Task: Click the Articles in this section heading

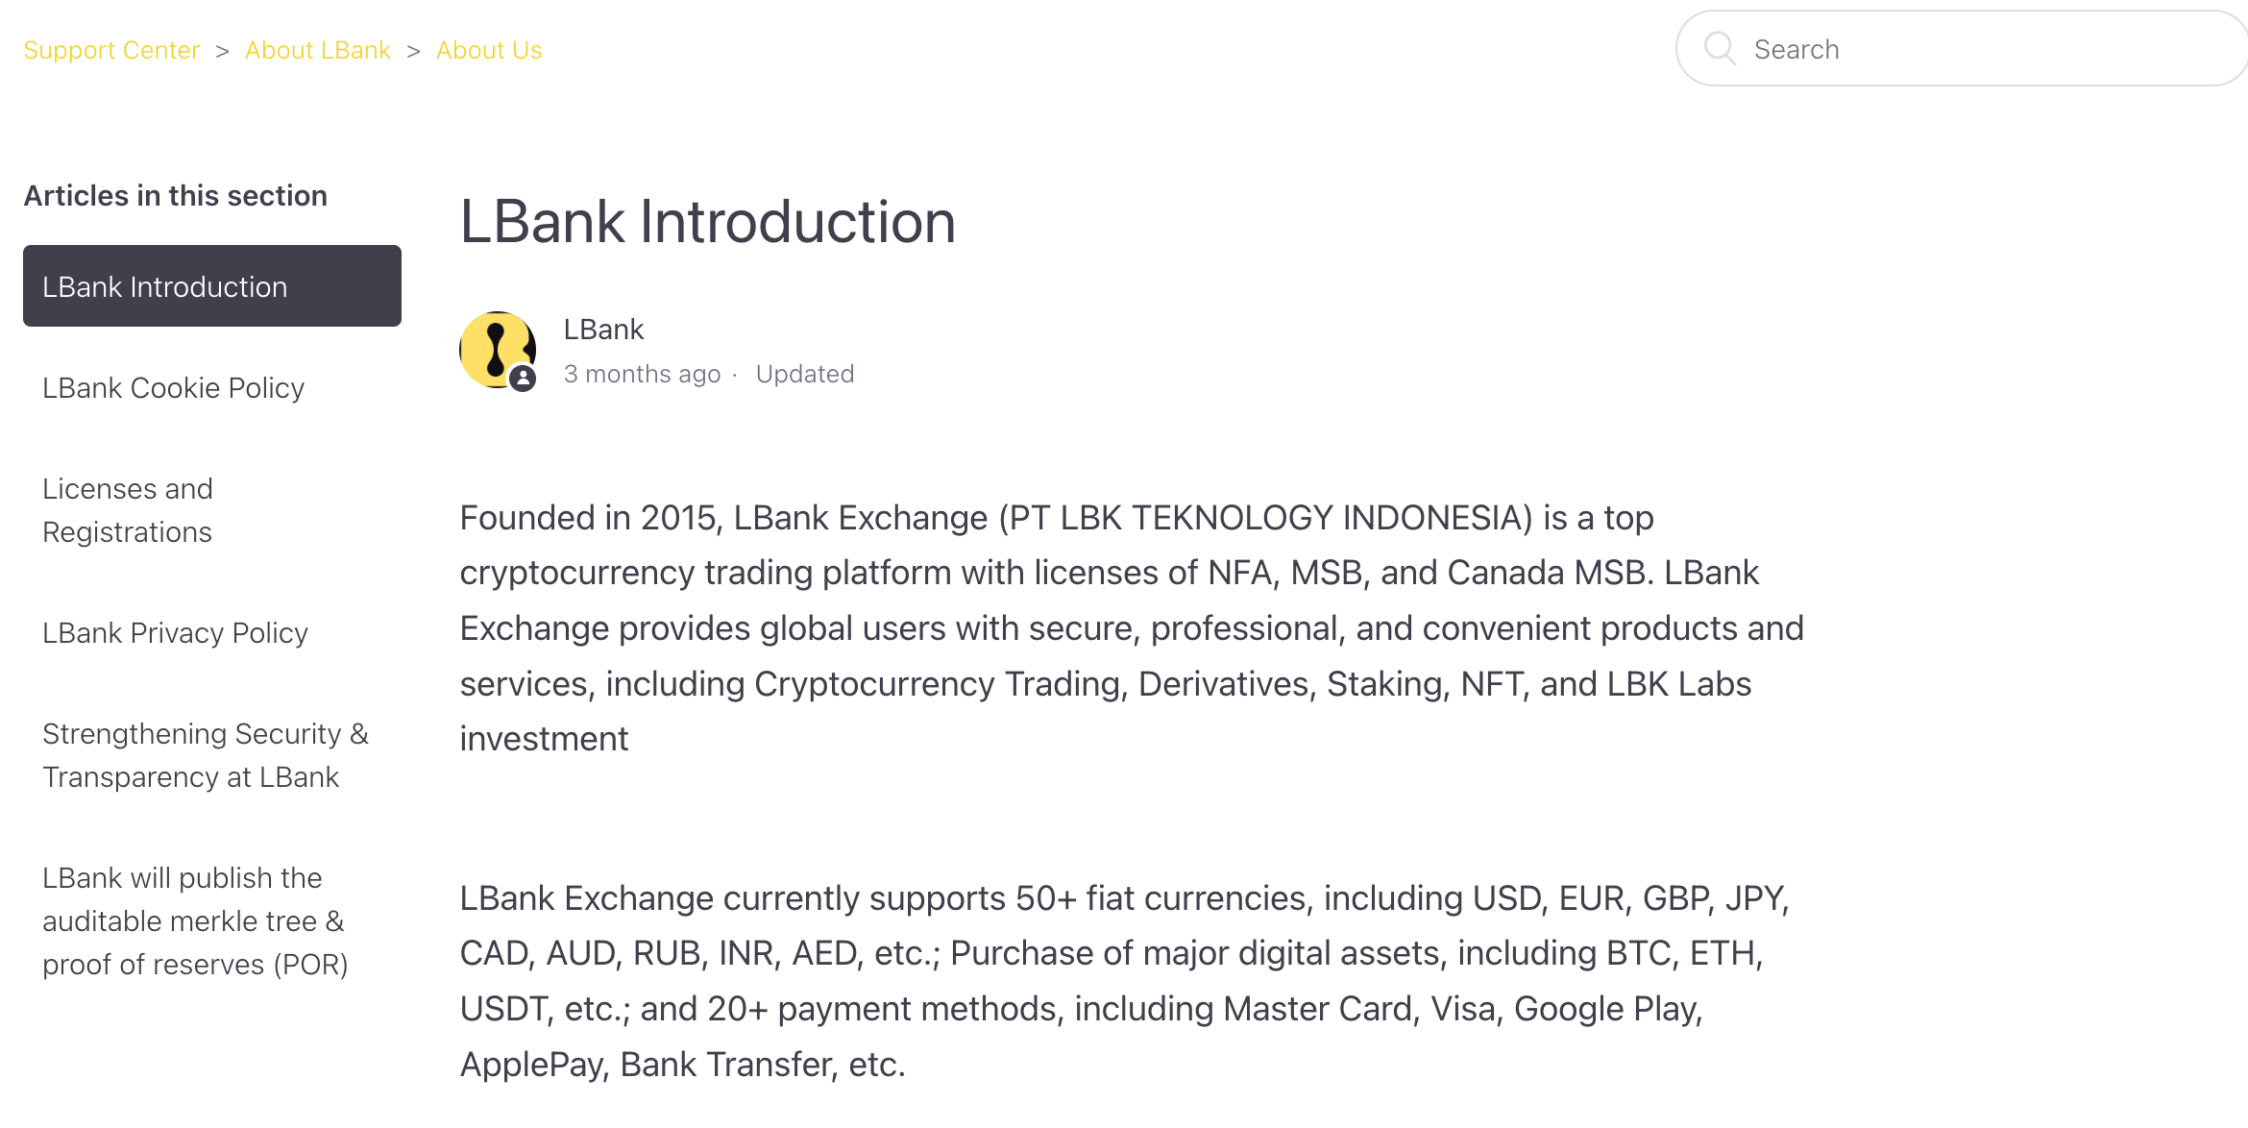Action: click(176, 195)
